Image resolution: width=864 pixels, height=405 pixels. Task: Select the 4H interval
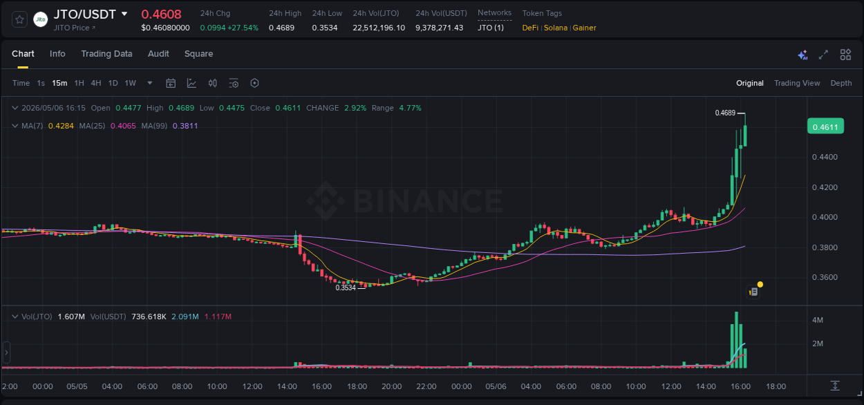[x=95, y=83]
